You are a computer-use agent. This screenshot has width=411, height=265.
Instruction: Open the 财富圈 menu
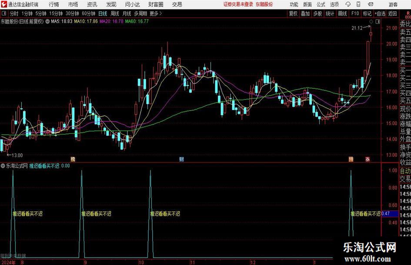point(156,4)
